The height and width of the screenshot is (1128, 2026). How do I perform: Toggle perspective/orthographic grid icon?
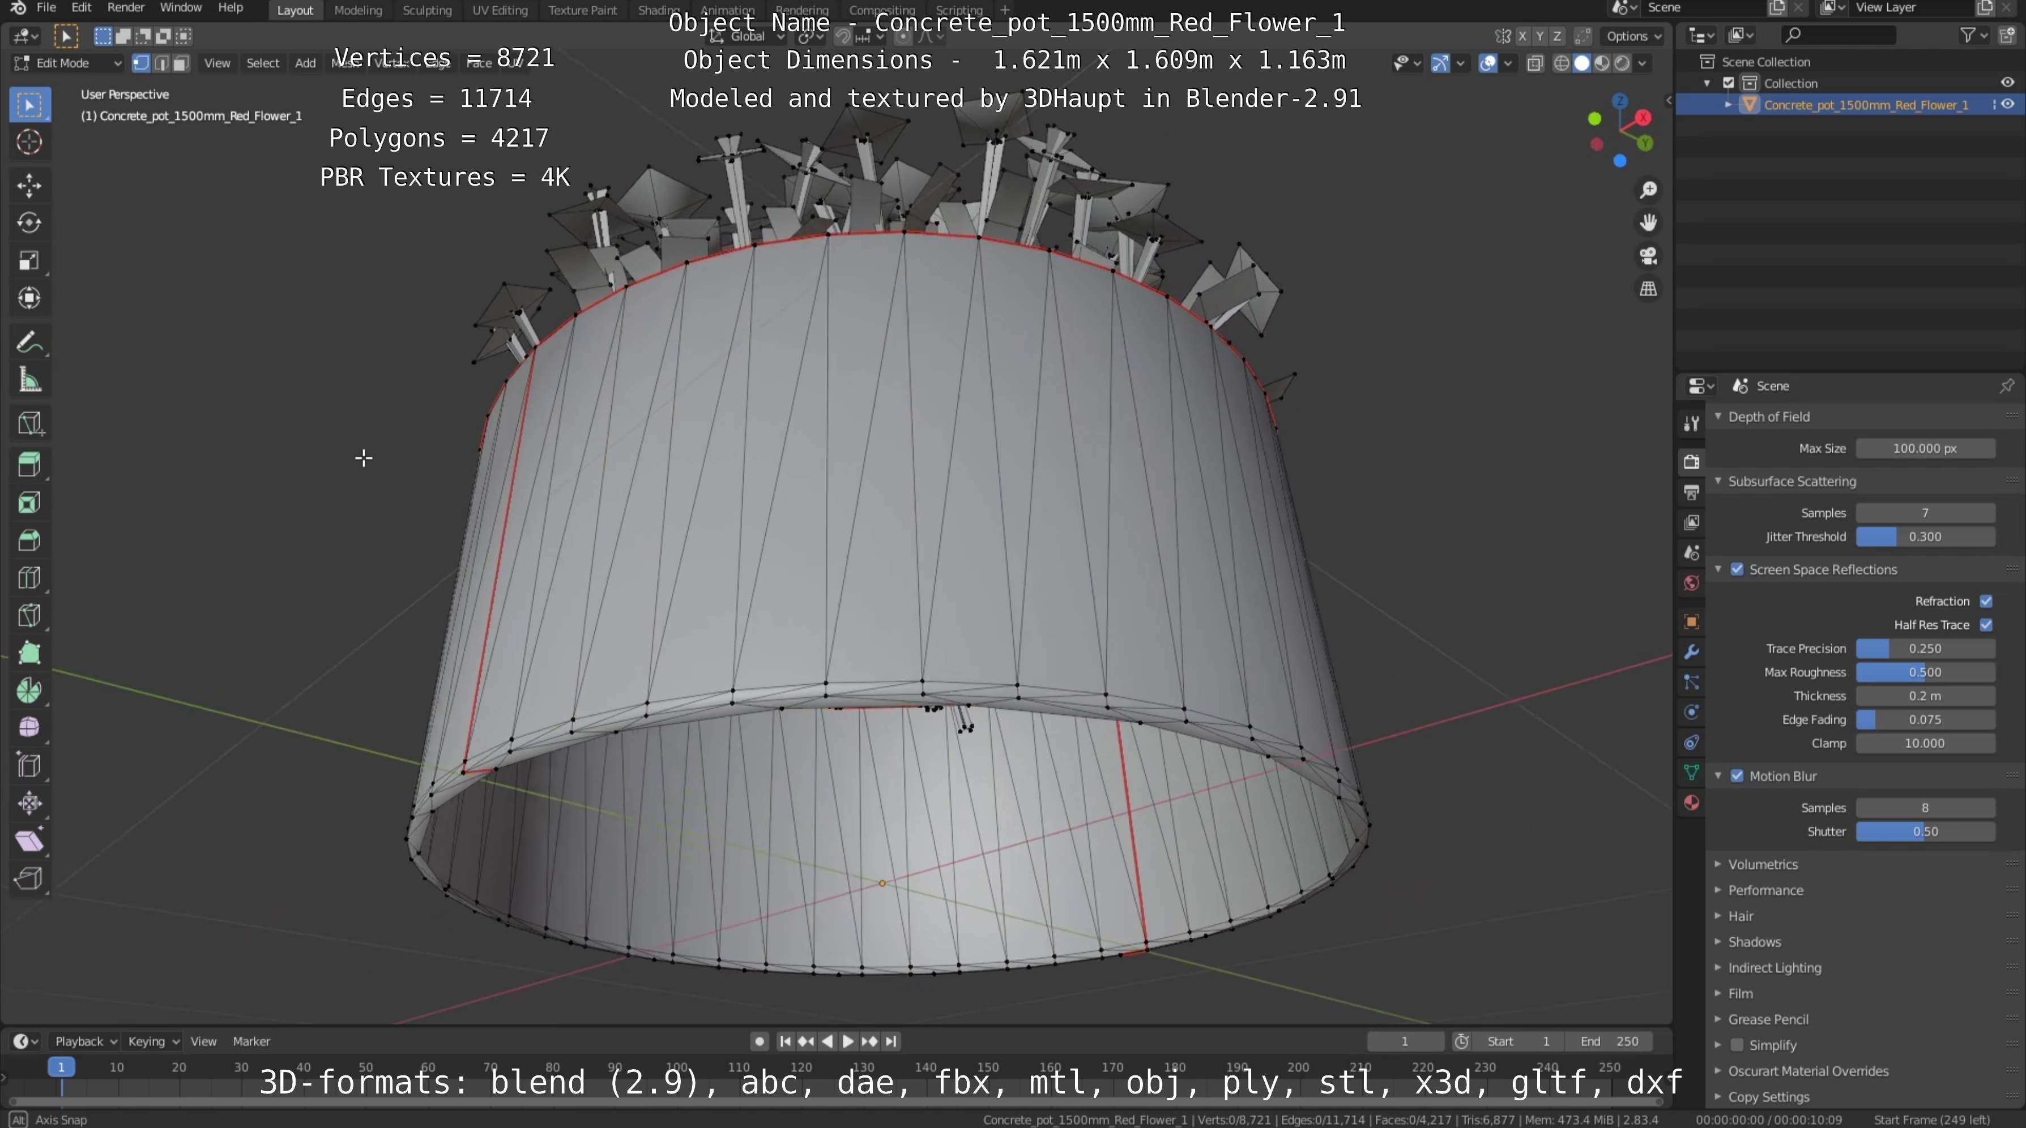pyautogui.click(x=1648, y=289)
